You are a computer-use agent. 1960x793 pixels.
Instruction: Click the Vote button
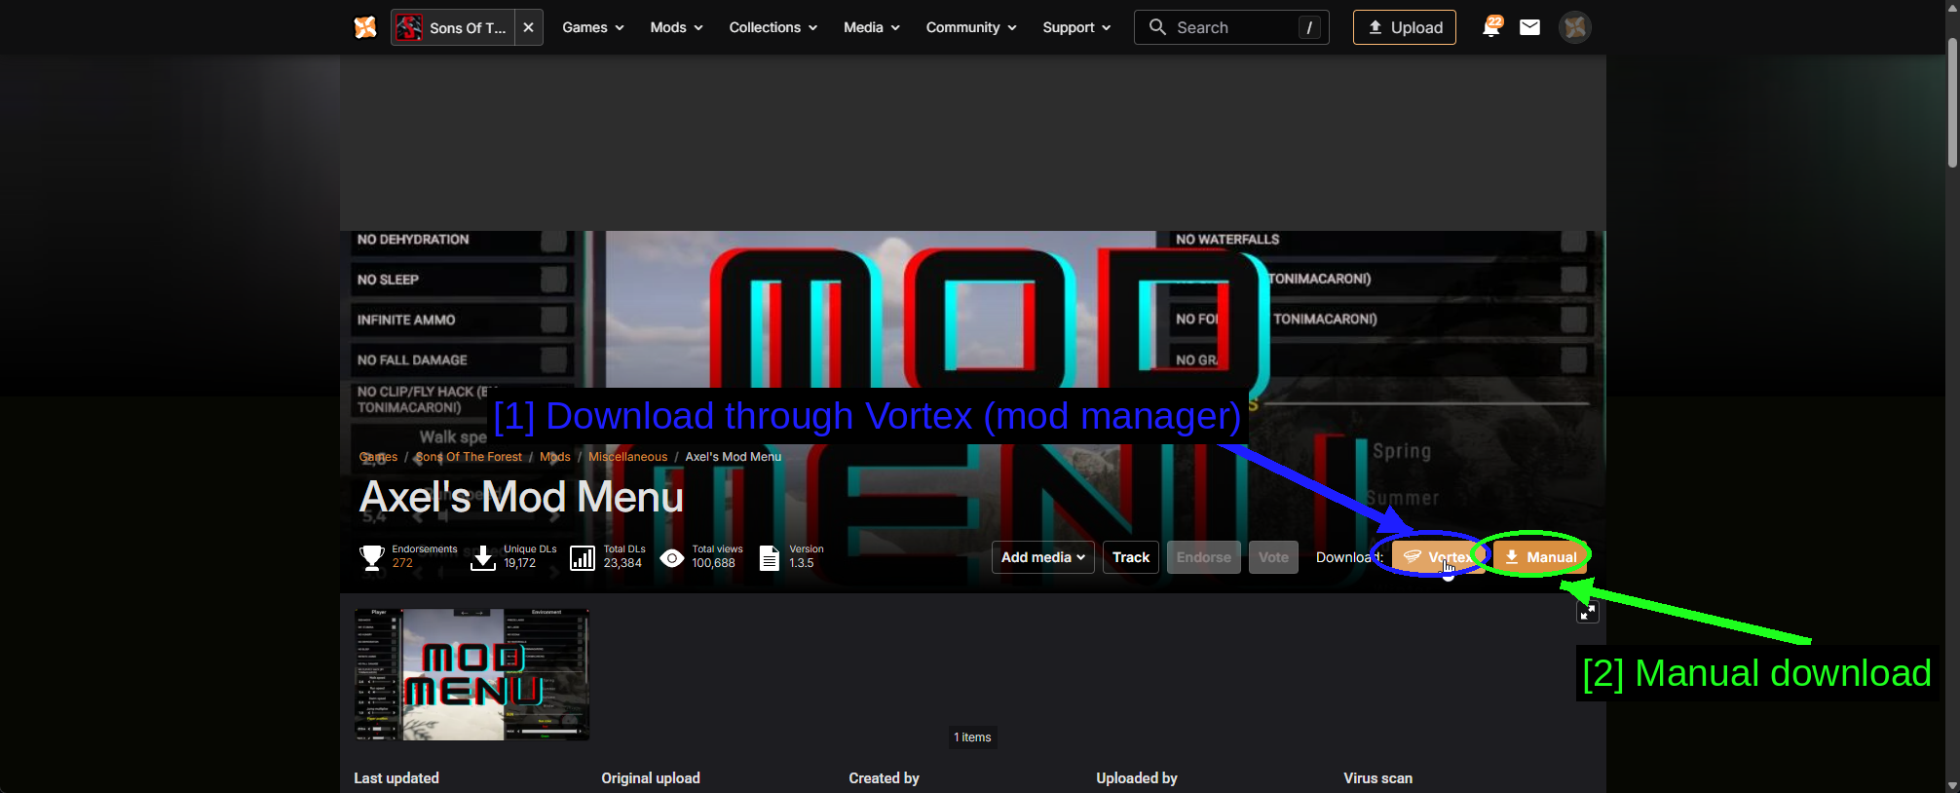[x=1273, y=557]
